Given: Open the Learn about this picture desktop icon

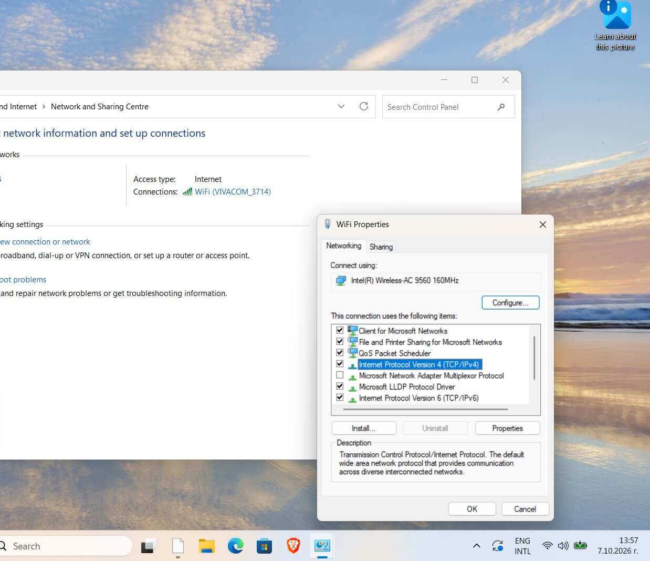Looking at the screenshot, I should [x=615, y=26].
